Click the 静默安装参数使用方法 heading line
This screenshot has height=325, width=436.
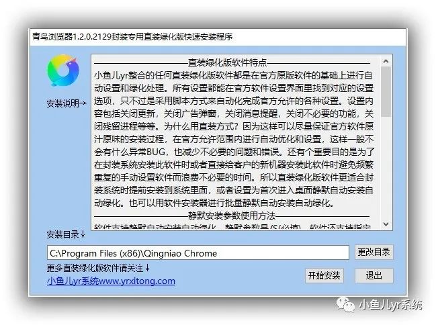[x=232, y=216]
